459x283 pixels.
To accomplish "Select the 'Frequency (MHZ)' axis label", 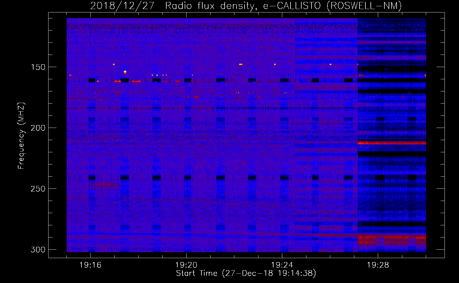I will click(x=21, y=136).
